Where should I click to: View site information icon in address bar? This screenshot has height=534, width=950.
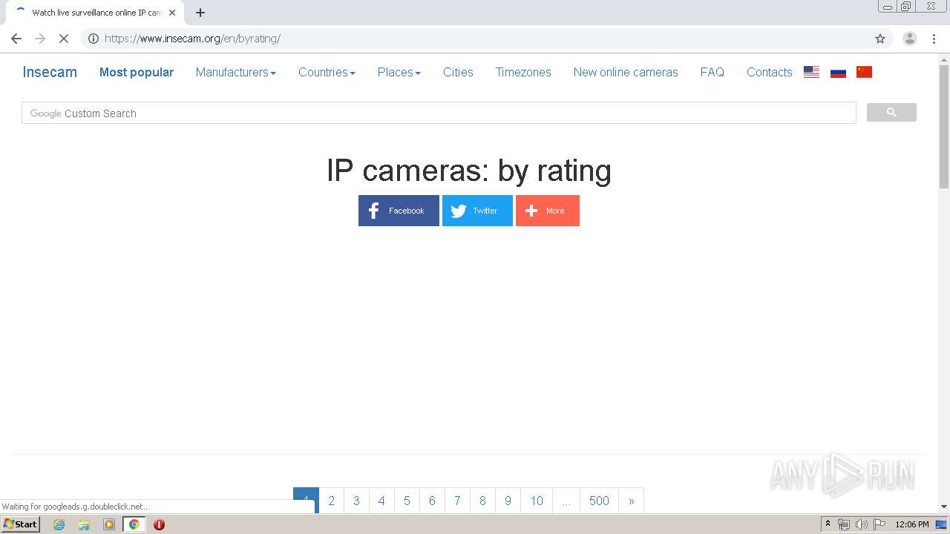(x=94, y=39)
